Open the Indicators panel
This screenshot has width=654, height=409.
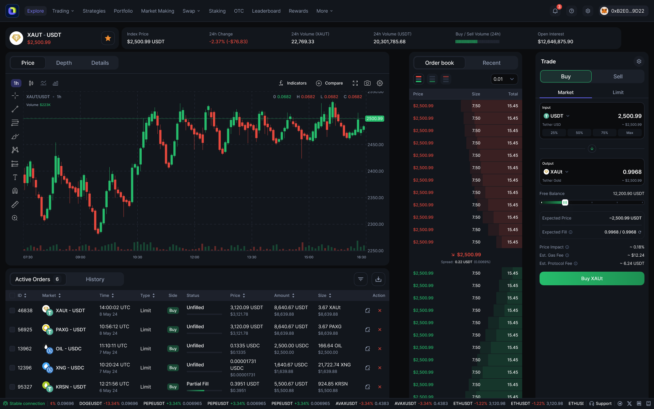(x=292, y=83)
